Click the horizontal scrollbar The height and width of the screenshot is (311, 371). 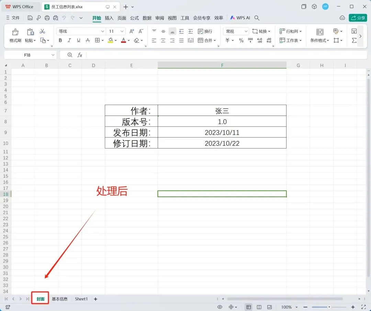(x=285, y=299)
